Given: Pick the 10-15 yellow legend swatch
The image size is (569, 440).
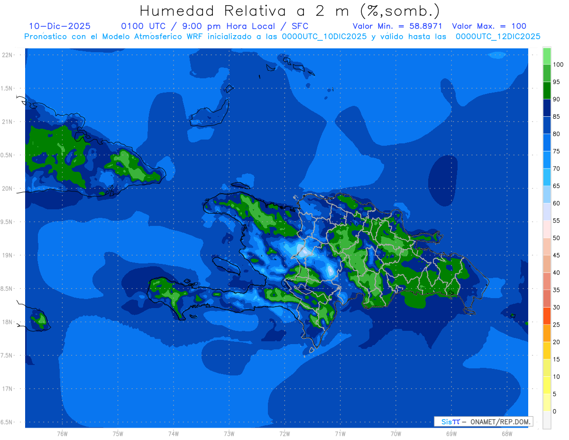Looking at the screenshot, I should pos(547,367).
